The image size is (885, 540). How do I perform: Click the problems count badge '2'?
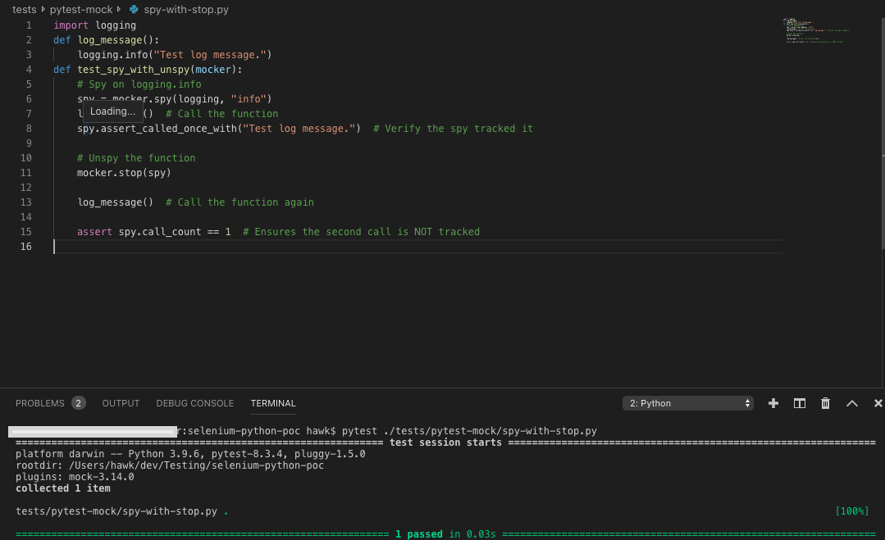[x=79, y=403]
